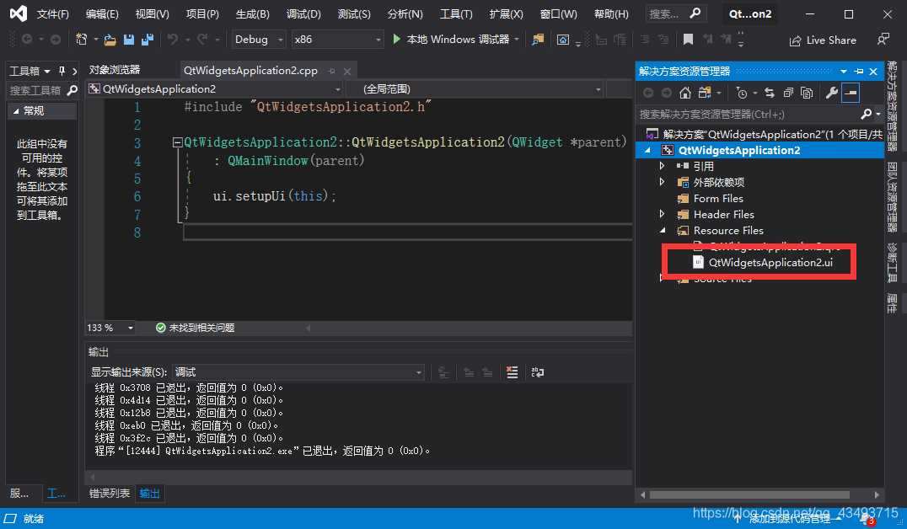This screenshot has height=529, width=907.
Task: Switch to the 错误列表 tab
Action: pos(110,493)
